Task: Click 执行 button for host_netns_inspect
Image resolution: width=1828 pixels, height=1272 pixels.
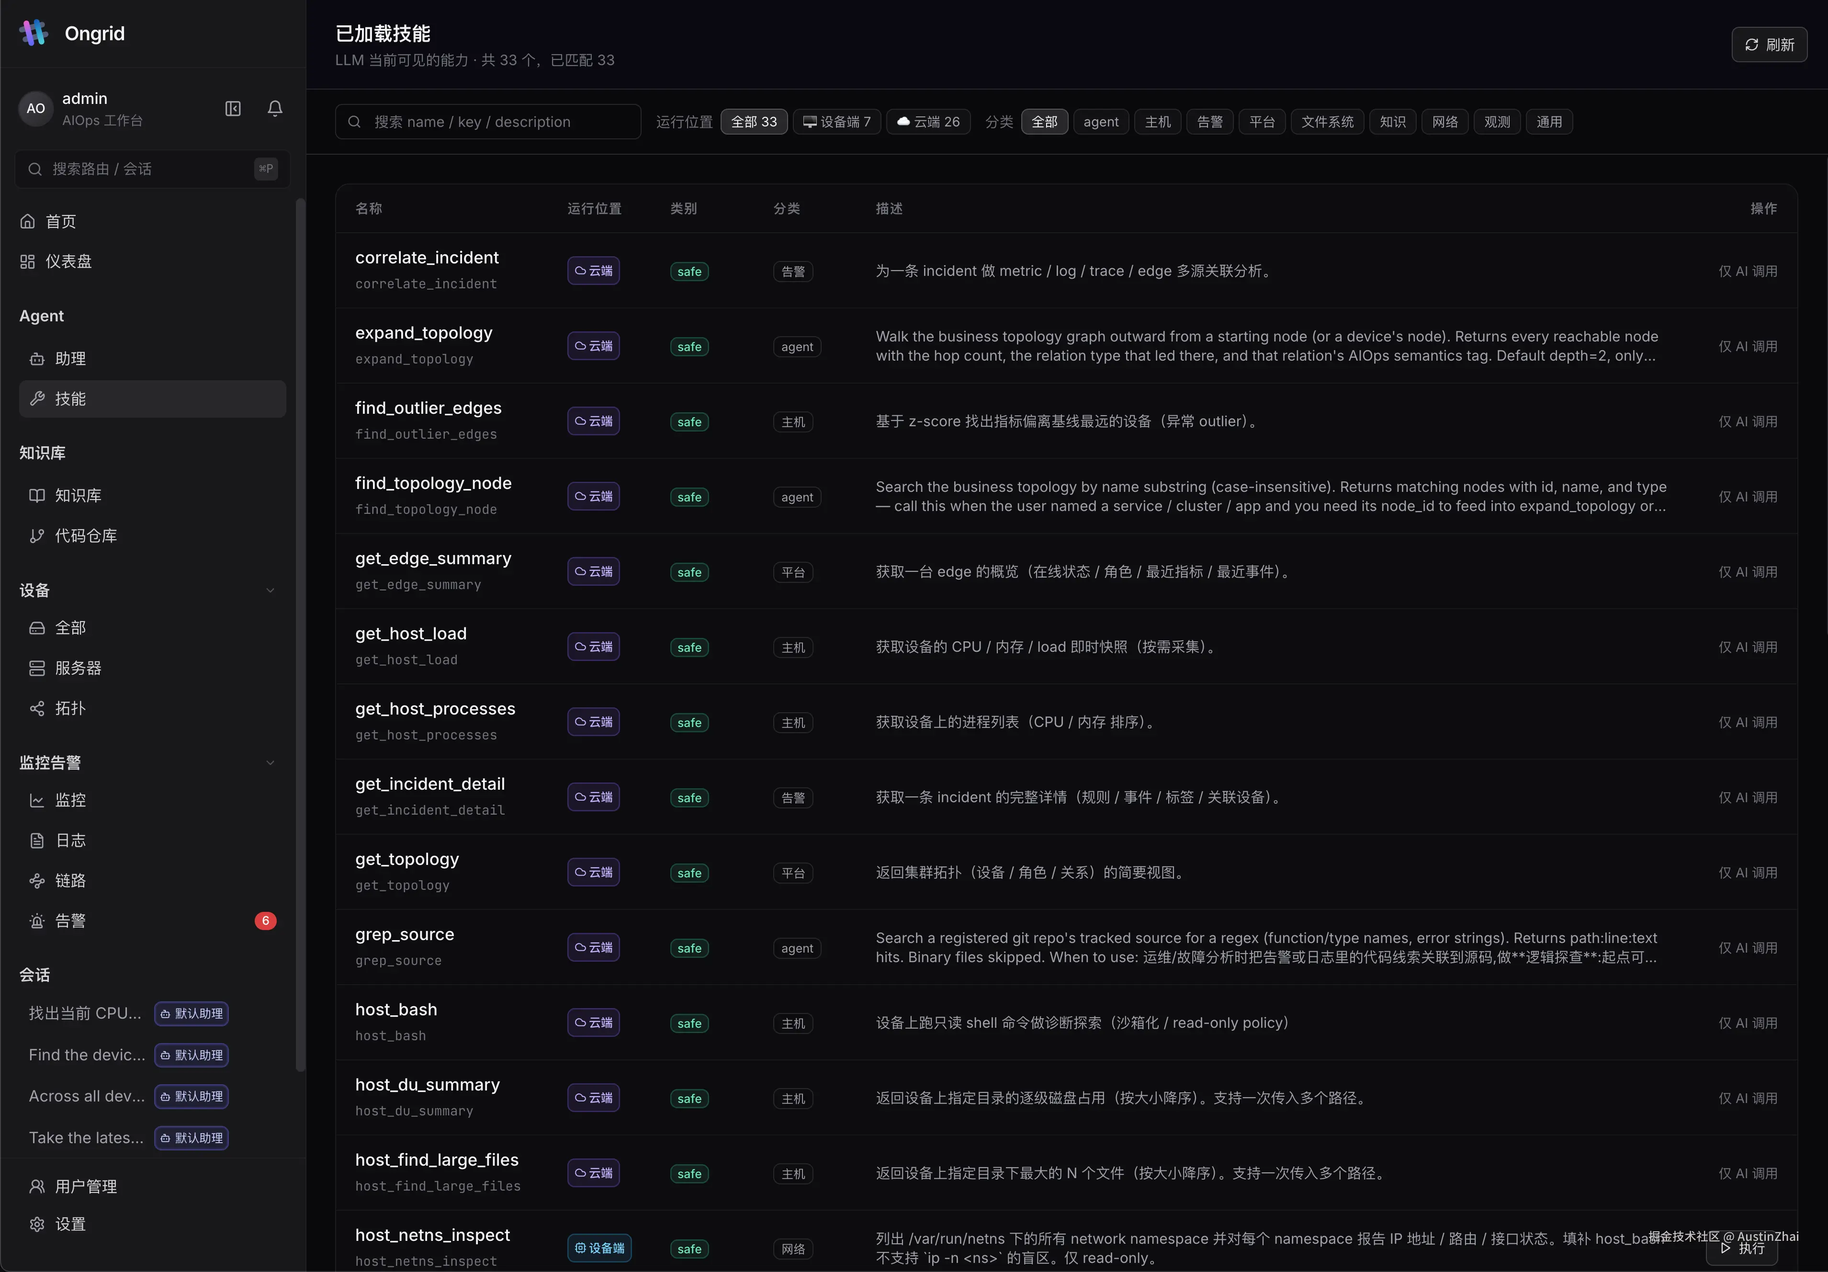Action: (1741, 1249)
